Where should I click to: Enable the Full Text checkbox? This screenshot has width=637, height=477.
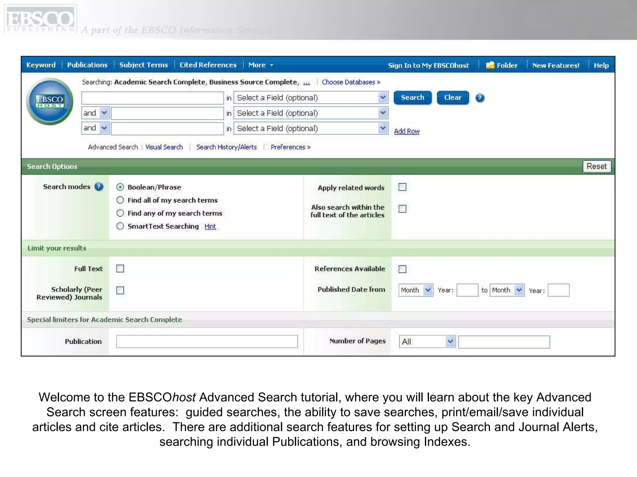pos(120,269)
